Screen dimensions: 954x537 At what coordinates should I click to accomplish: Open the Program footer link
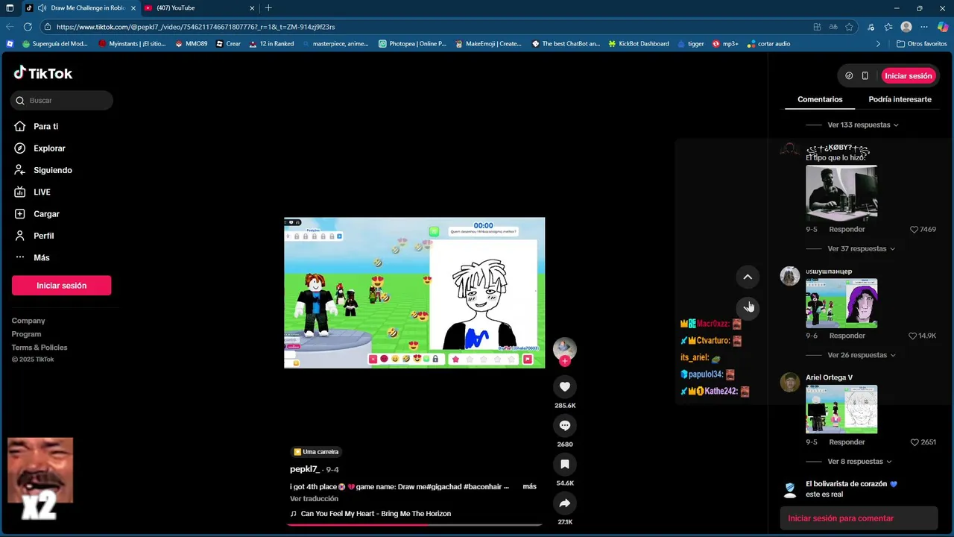click(x=26, y=334)
